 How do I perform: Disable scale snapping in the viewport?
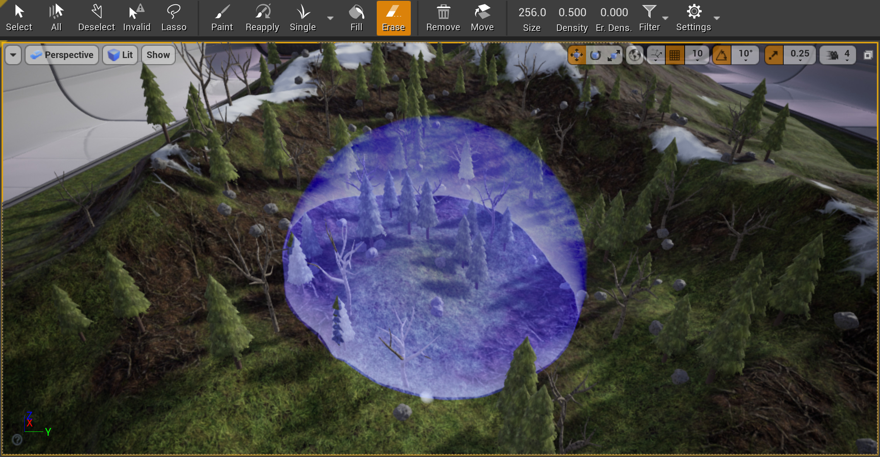point(774,55)
